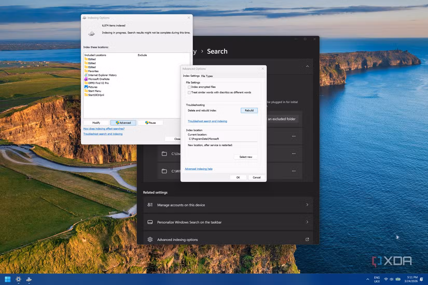428x285 pixels.
Task: Select Microsoft OneNote location icon
Action: click(x=86, y=79)
